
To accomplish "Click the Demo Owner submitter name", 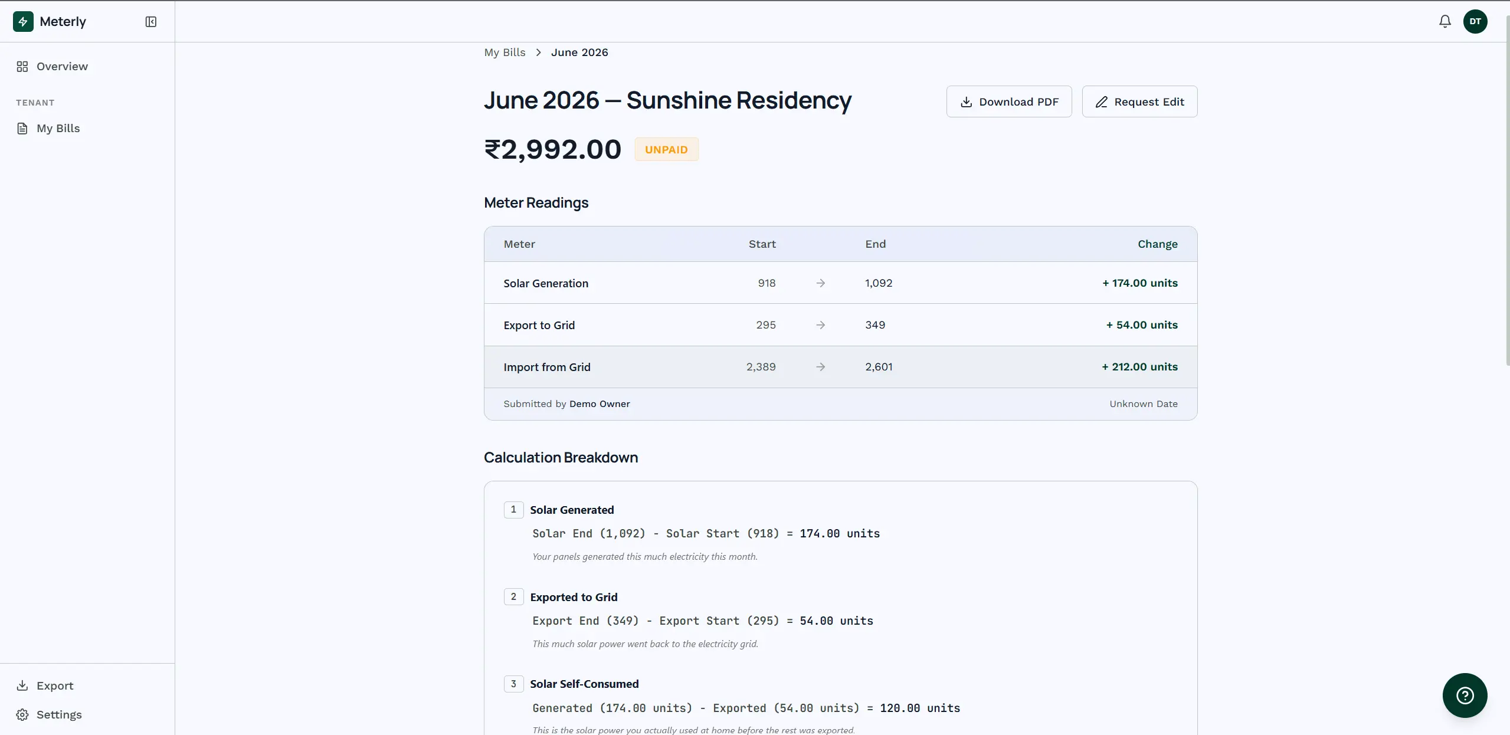I will click(x=600, y=404).
